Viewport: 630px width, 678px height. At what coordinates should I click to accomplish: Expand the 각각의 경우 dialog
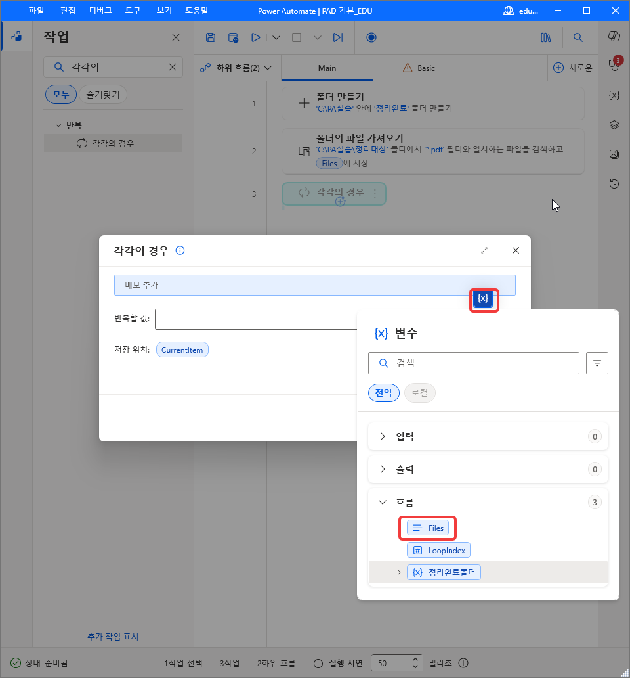click(484, 250)
